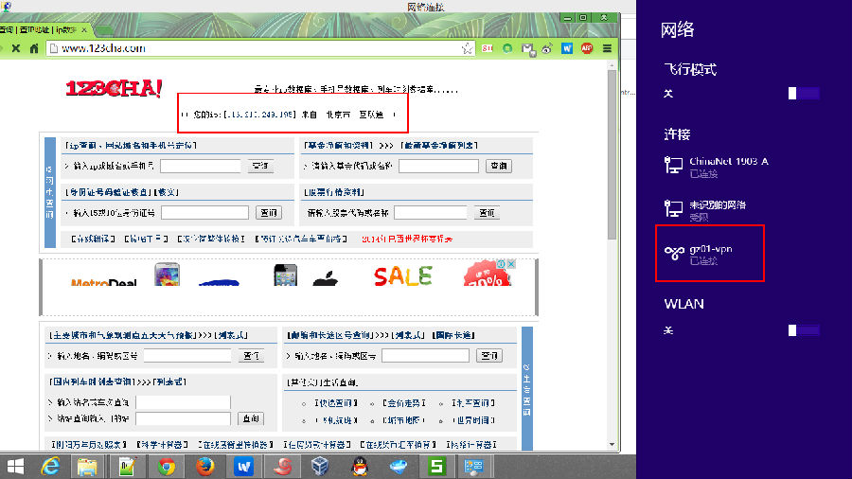The width and height of the screenshot is (852, 479).
Task: Click the fund code input field
Action: point(438,167)
